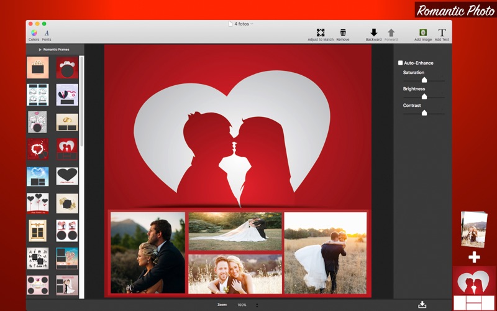Click the Add Text icon
Image resolution: width=497 pixels, height=311 pixels.
tap(442, 32)
